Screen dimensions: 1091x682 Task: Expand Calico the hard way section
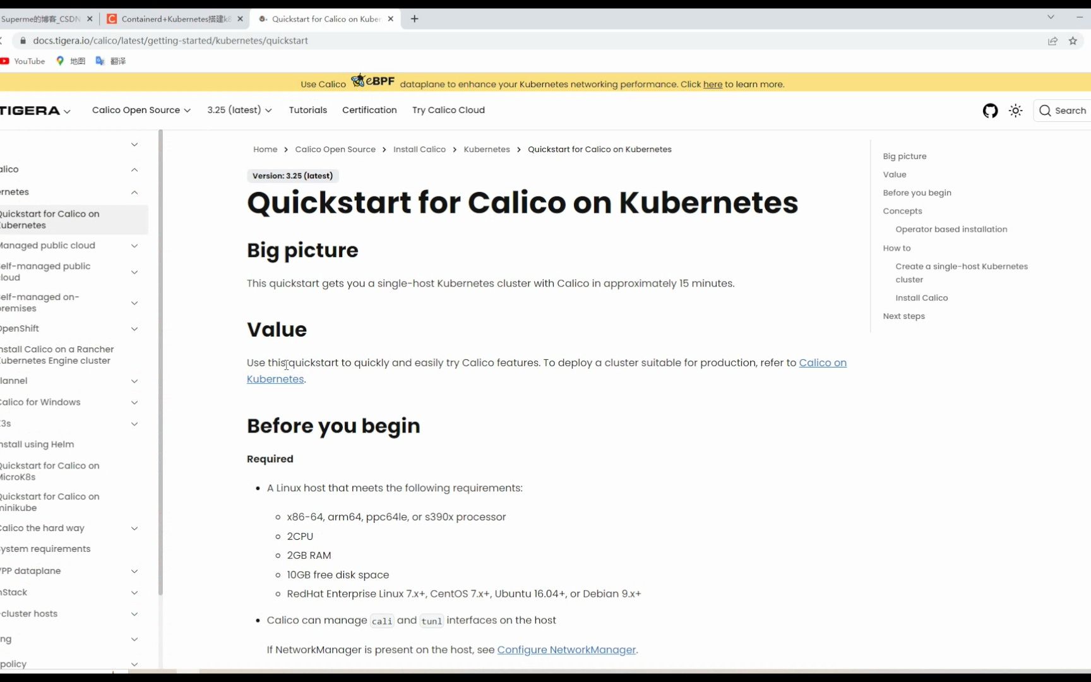pos(134,529)
